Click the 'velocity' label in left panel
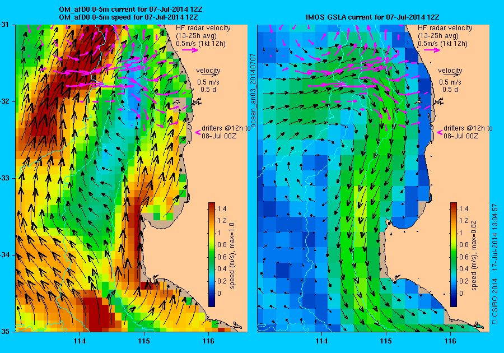This screenshot has width=504, height=353. 208,70
